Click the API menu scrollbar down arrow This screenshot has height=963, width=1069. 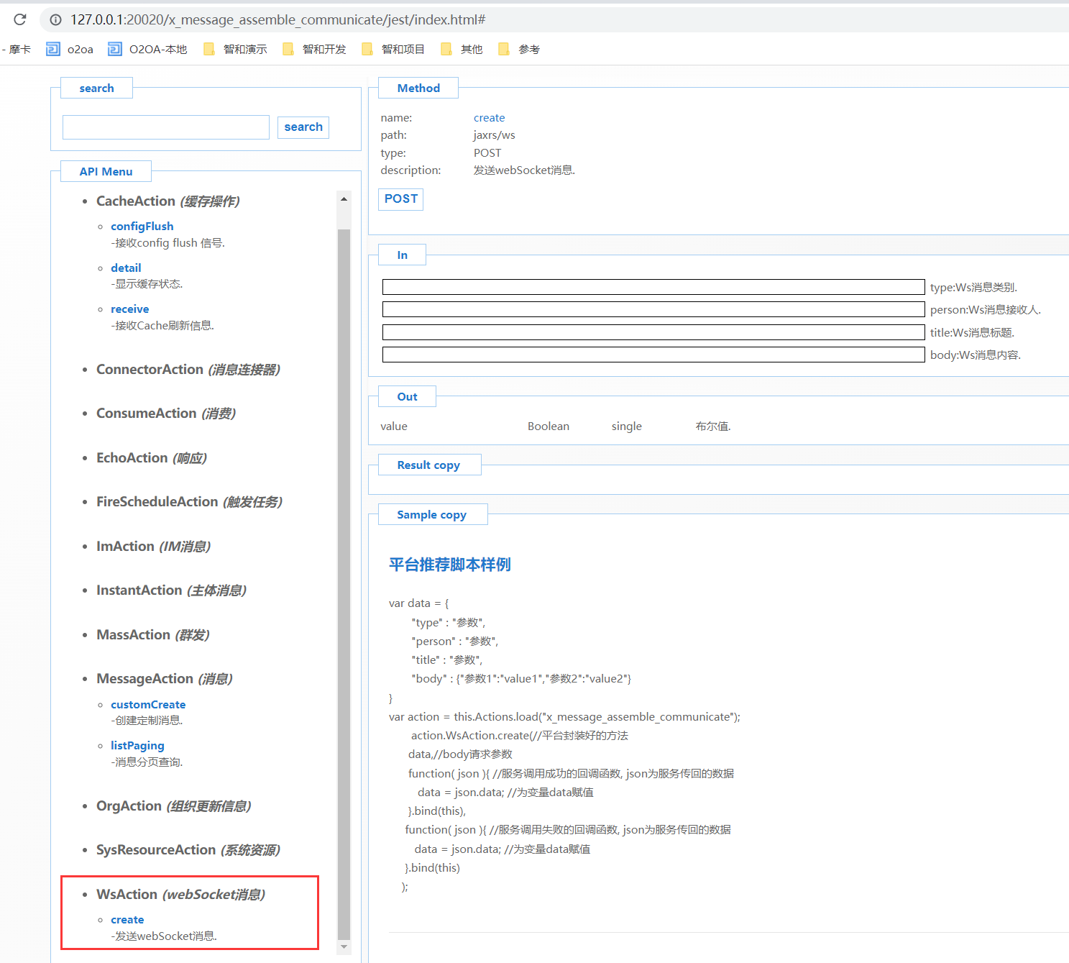pos(344,947)
